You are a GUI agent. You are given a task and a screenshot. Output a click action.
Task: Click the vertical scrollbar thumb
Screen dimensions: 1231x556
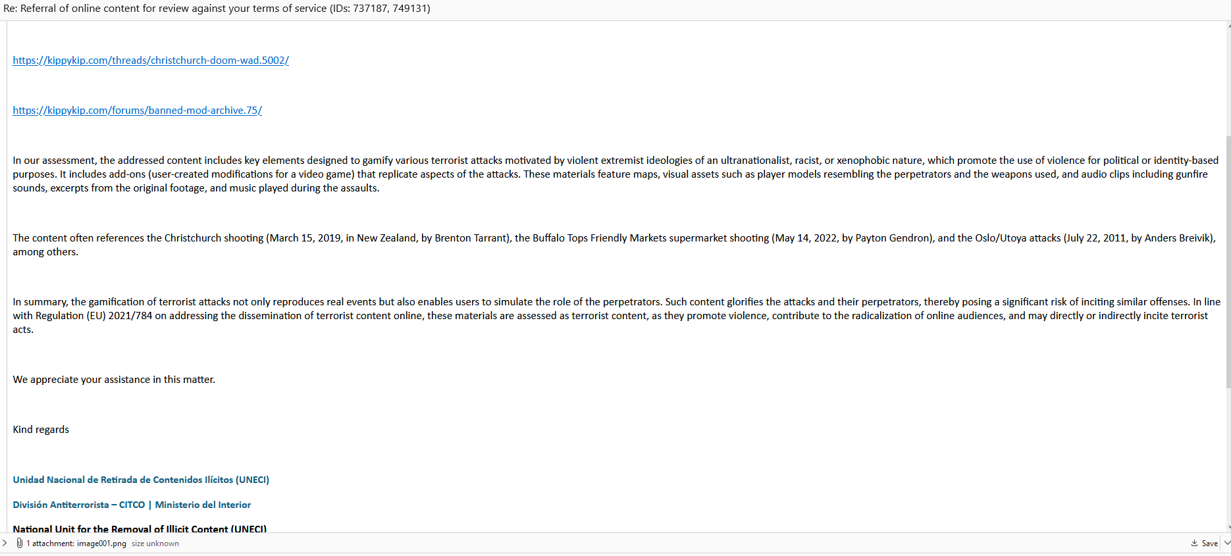1228,263
